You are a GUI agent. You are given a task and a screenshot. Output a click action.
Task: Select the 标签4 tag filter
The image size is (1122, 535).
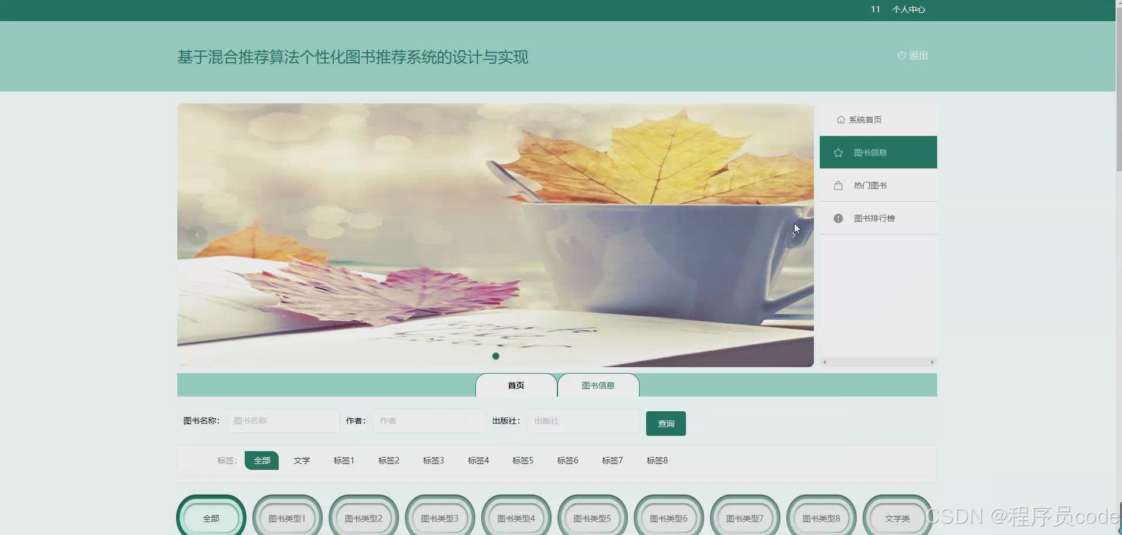(x=478, y=460)
